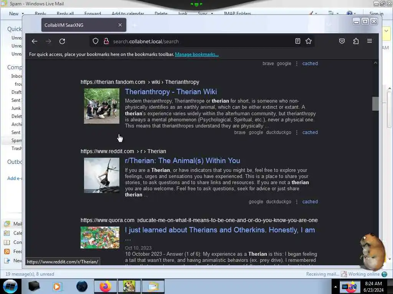
Task: Open cached link for reddit result
Action: click(x=310, y=202)
